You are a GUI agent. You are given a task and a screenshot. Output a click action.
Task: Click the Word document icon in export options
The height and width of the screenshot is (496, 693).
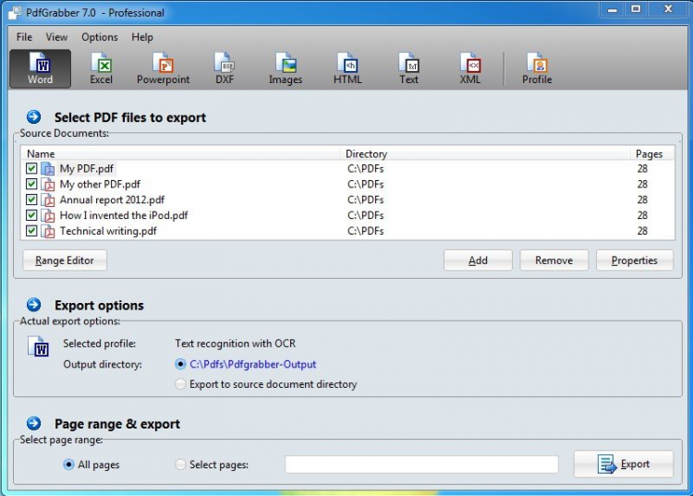39,346
